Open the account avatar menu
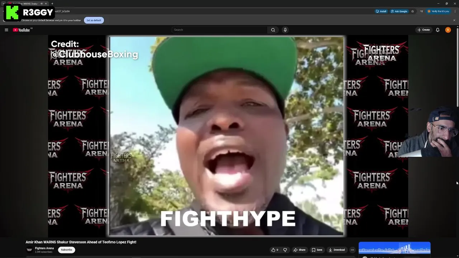The image size is (459, 258). (448, 30)
